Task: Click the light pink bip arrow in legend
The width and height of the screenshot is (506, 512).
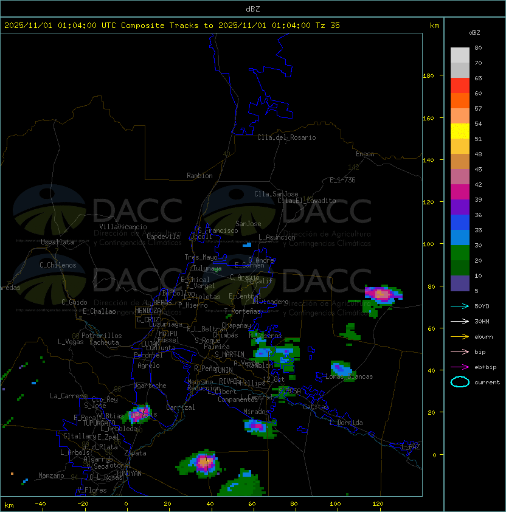Action: pos(460,351)
